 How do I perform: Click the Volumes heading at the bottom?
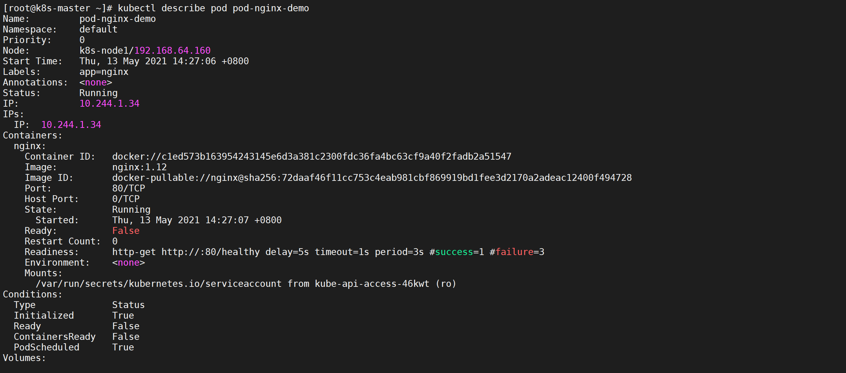point(24,358)
